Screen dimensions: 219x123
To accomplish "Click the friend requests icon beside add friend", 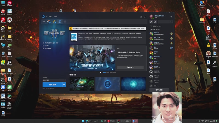I will pyautogui.click(x=155, y=22).
